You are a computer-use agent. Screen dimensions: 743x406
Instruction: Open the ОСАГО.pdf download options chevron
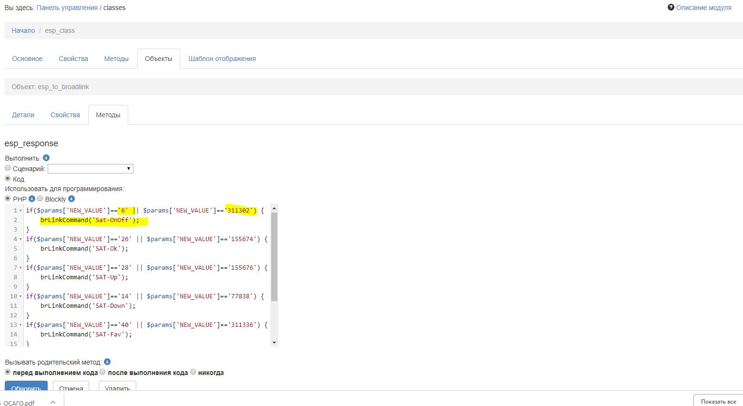53,402
